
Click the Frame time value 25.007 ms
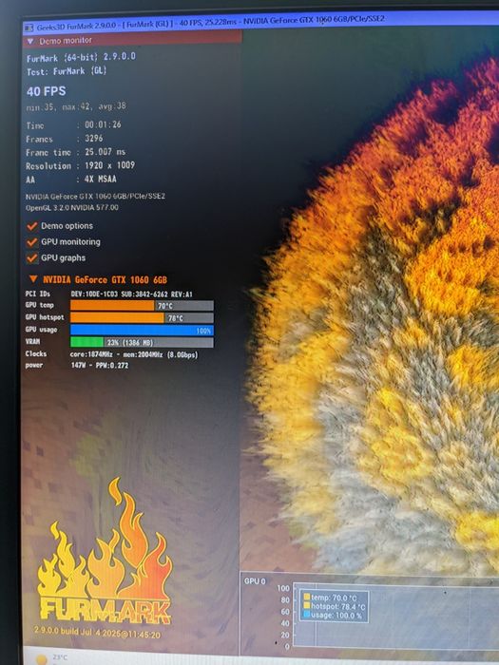coord(106,152)
